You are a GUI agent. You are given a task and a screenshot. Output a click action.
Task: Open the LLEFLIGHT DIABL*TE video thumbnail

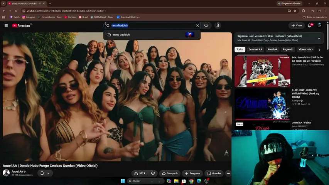[262, 104]
